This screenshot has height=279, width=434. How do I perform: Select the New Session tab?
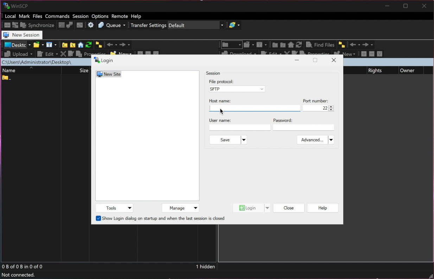[22, 35]
